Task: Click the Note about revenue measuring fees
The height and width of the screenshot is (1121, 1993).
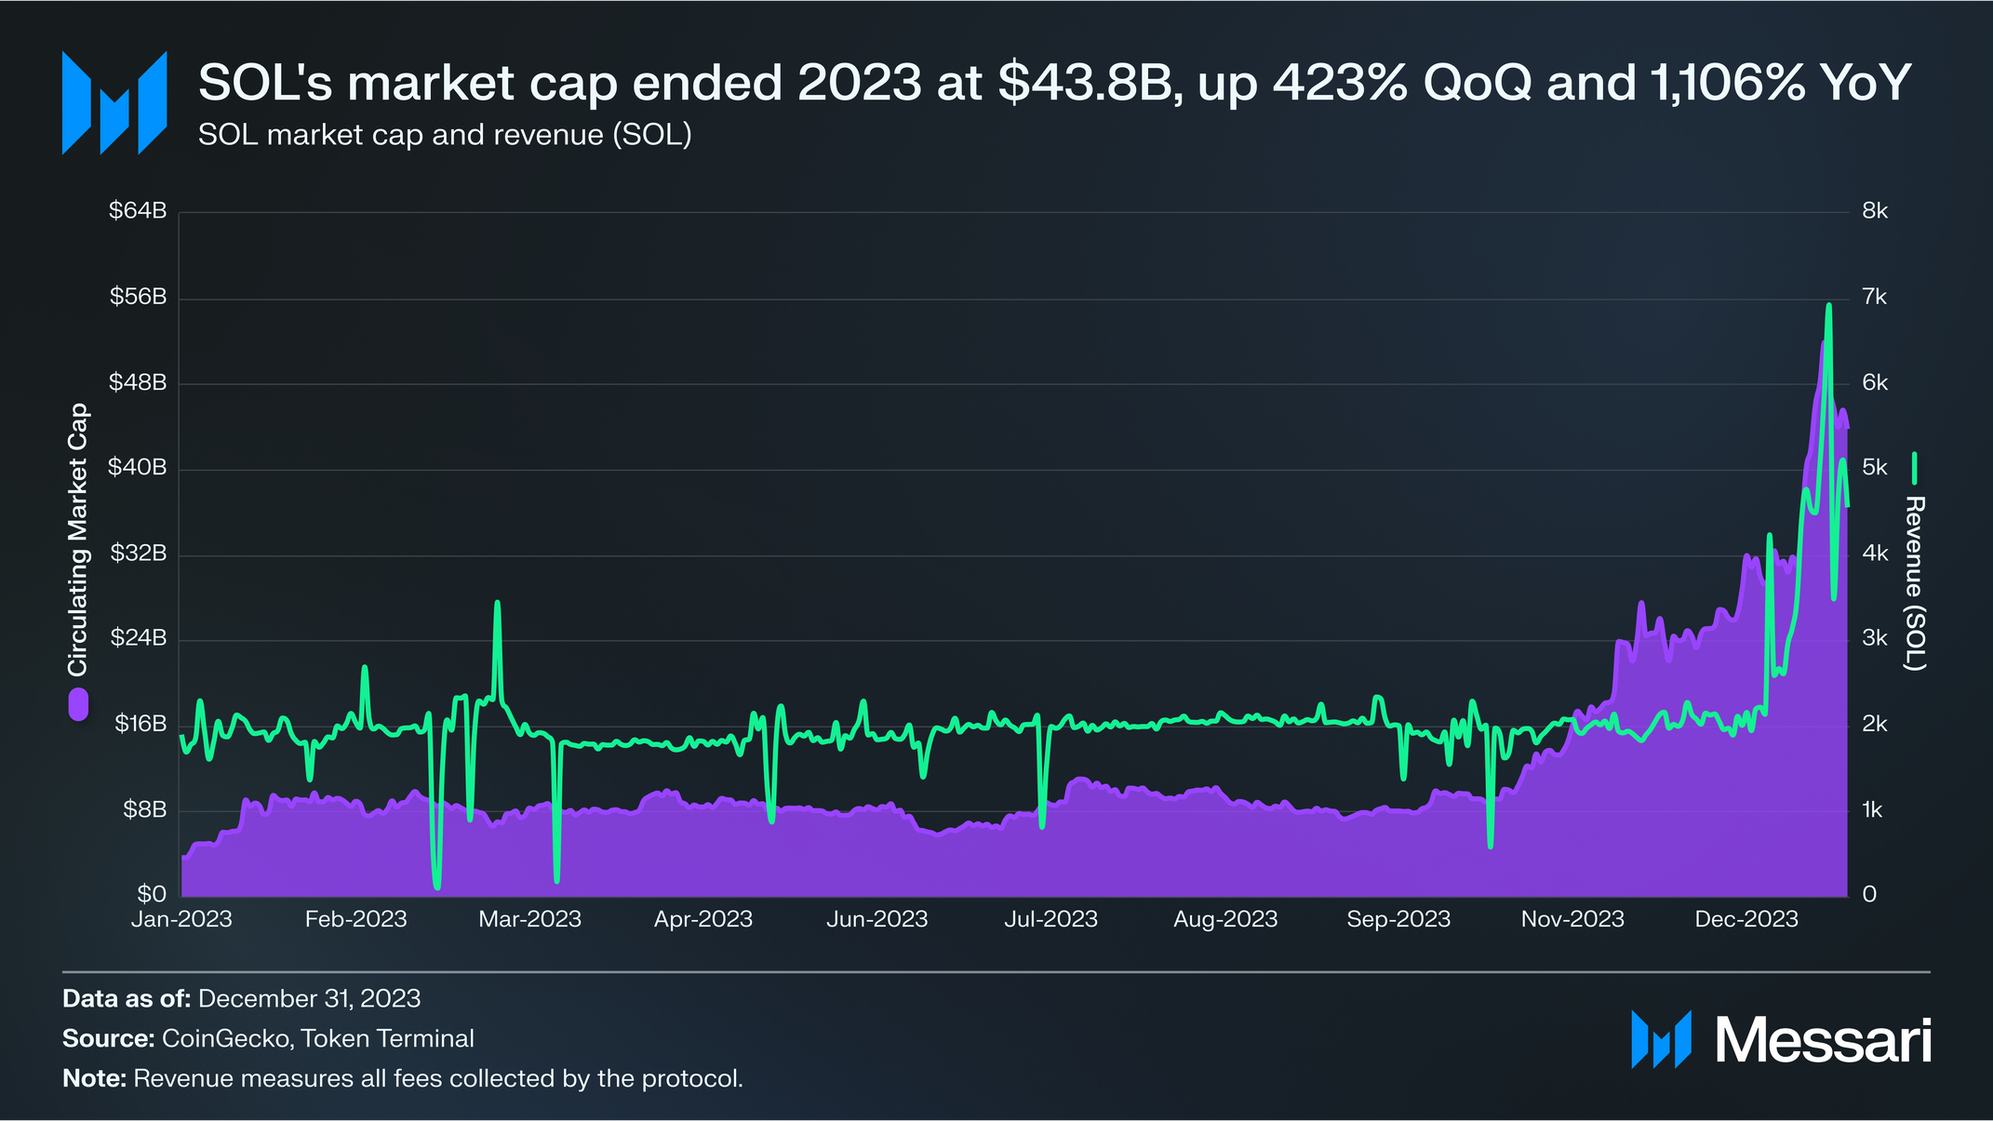Action: [x=403, y=1078]
